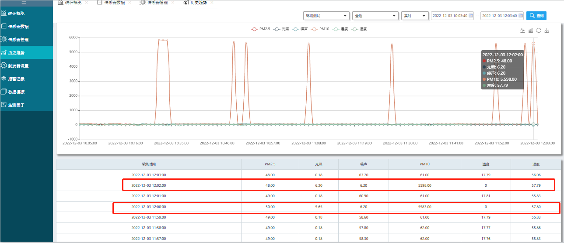Open calendar picker for end time
The width and height of the screenshot is (564, 243).
(x=520, y=16)
